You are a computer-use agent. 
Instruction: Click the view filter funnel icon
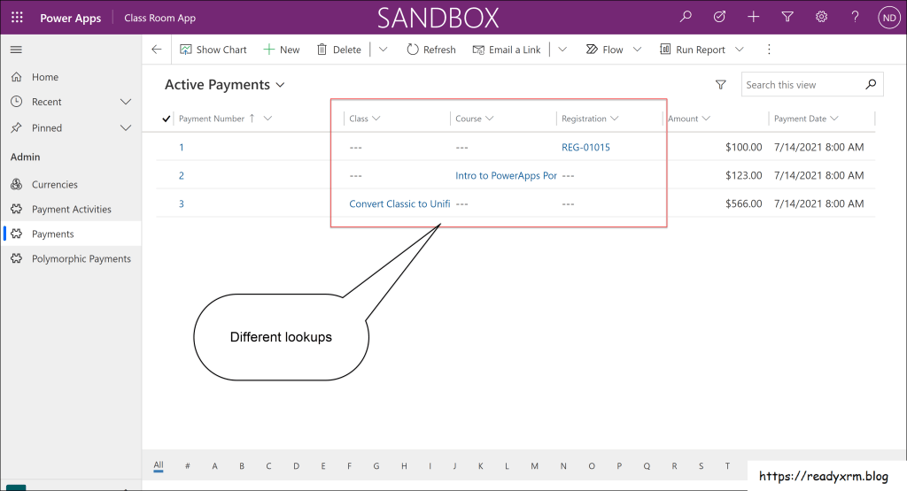point(720,85)
